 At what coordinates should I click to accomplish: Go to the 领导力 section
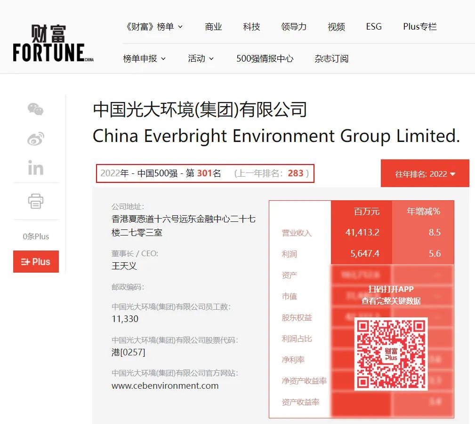coord(294,27)
